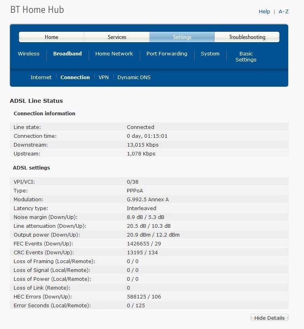Click the ADSL Line Status heading
The image size is (304, 329).
pyautogui.click(x=36, y=101)
